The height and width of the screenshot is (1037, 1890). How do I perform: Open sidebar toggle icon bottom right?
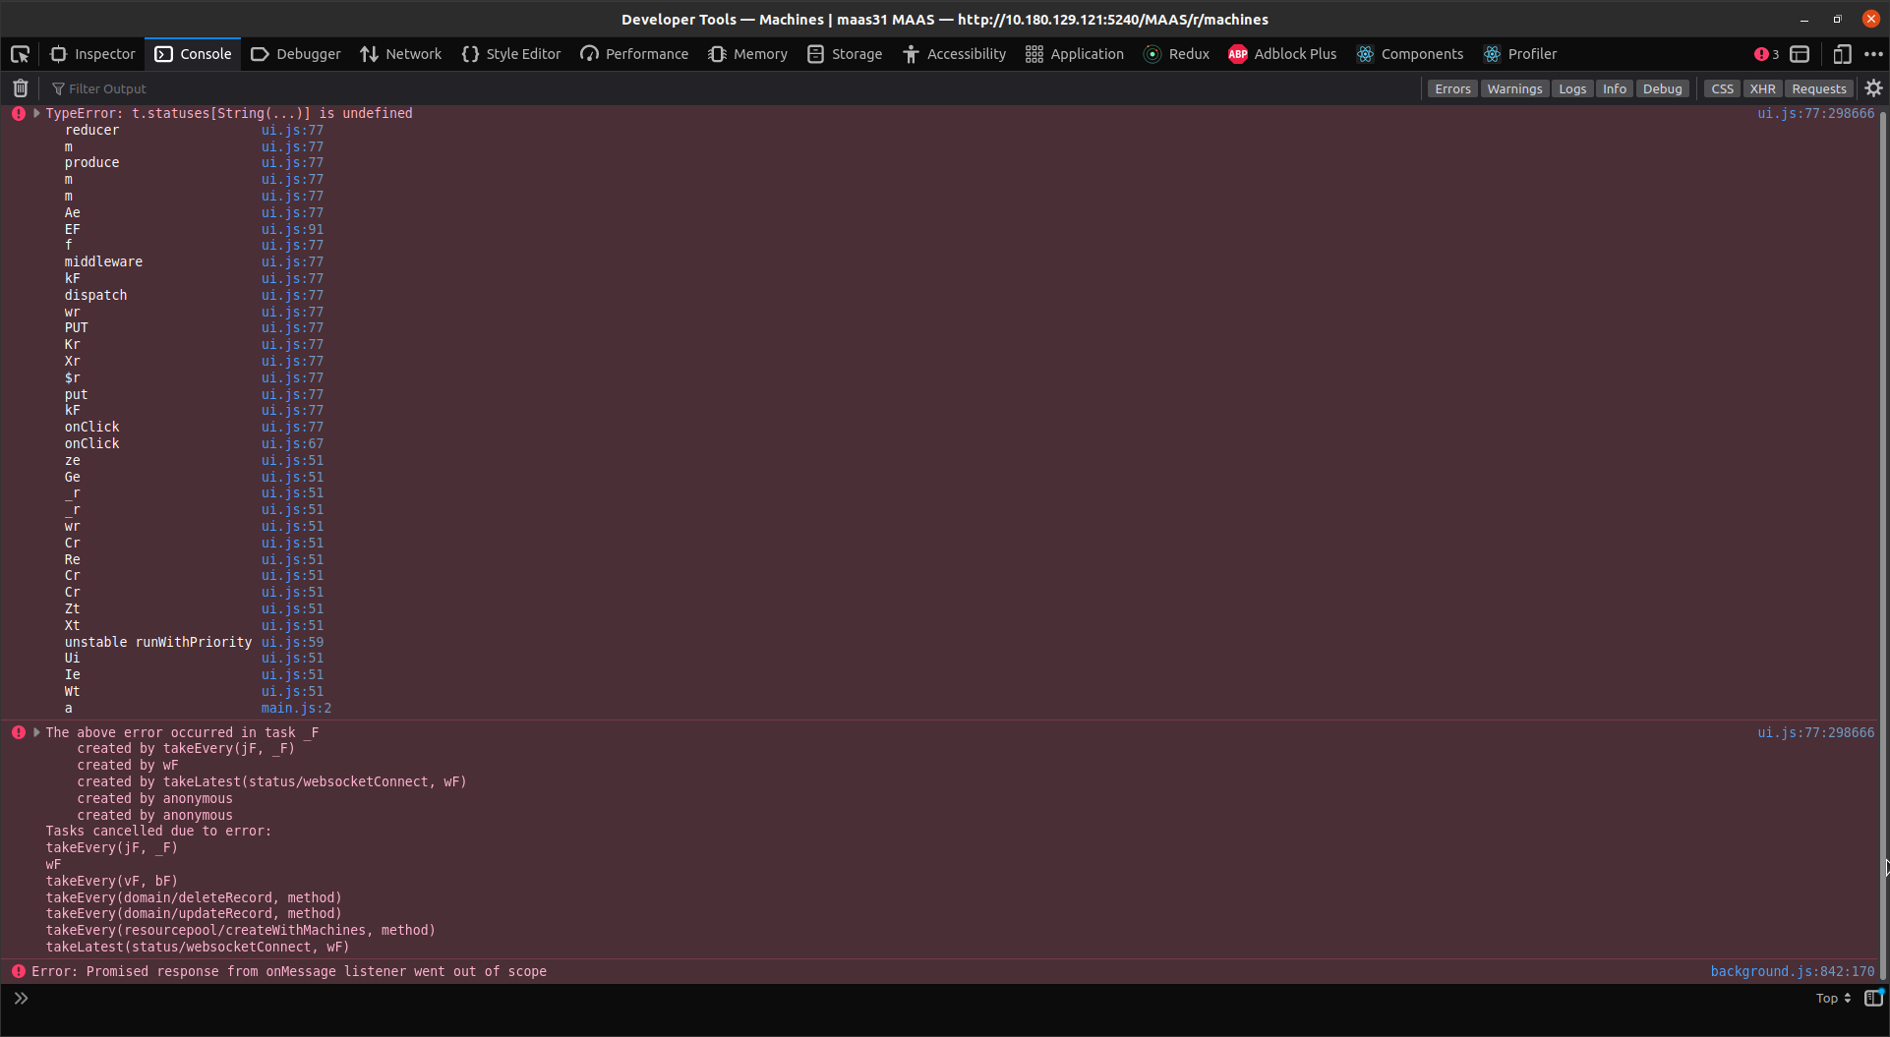pos(1873,999)
